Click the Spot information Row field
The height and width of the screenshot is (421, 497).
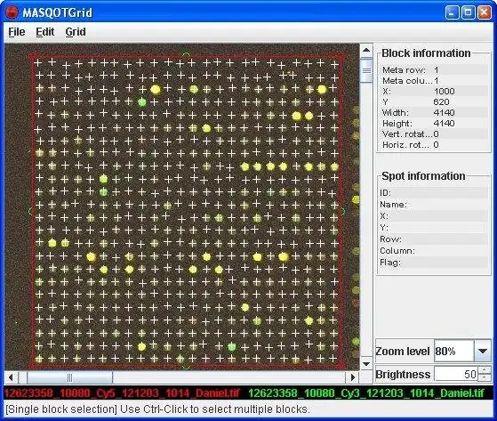[434, 239]
